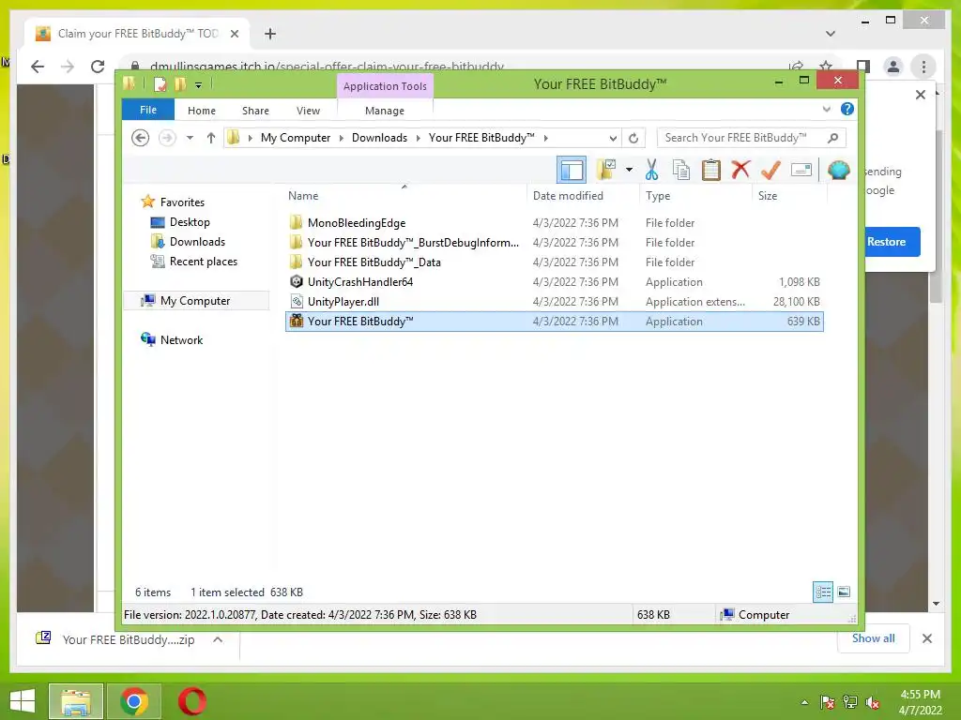Click the folder options toolbar icon
Image resolution: width=961 pixels, height=720 pixels.
click(x=606, y=170)
